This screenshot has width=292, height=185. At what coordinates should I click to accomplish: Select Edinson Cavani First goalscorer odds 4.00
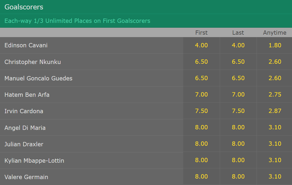(201, 45)
